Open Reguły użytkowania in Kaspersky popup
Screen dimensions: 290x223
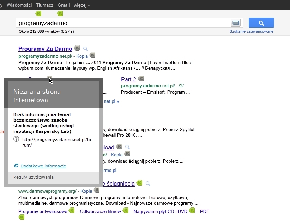[34, 177]
